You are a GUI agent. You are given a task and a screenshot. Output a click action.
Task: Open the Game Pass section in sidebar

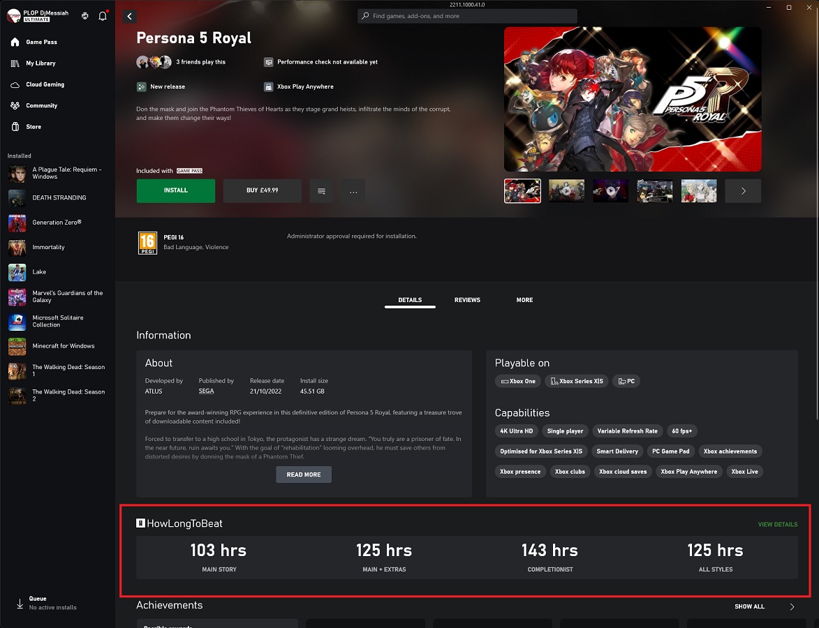(42, 42)
